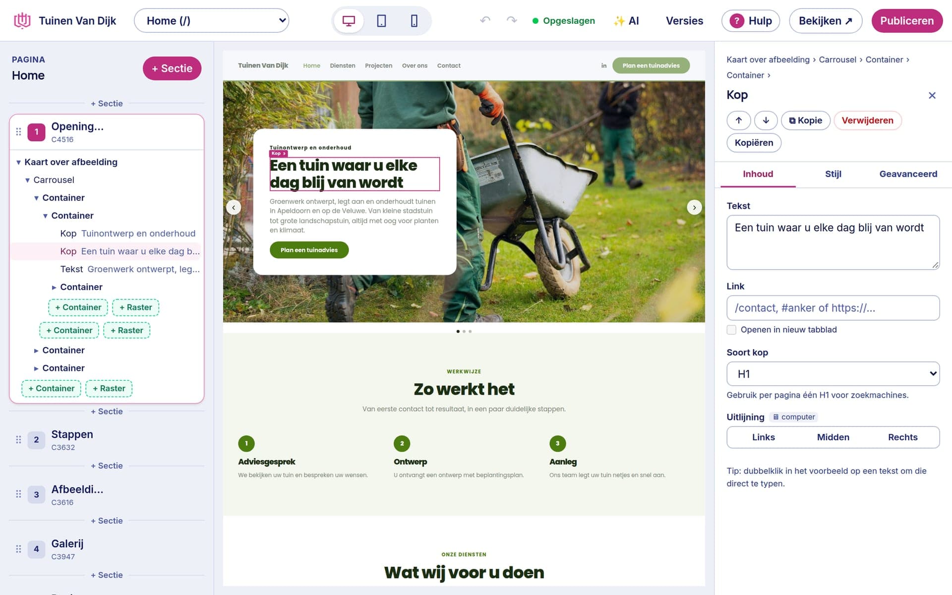Select the second carousel pagination dot
This screenshot has height=595, width=952.
coord(464,331)
